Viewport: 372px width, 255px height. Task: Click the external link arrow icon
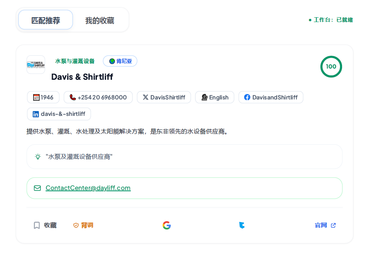coord(333,225)
